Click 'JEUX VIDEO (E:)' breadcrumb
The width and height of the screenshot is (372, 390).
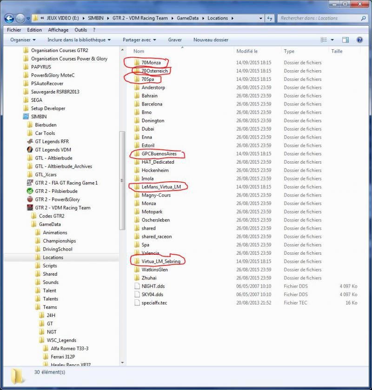click(x=63, y=18)
